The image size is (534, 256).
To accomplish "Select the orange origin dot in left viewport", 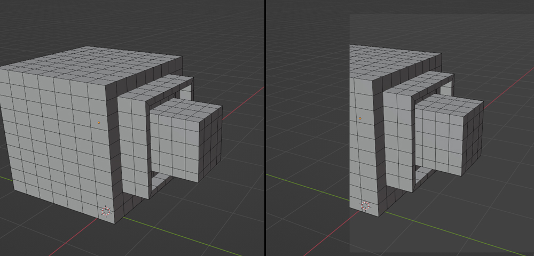I will (99, 122).
